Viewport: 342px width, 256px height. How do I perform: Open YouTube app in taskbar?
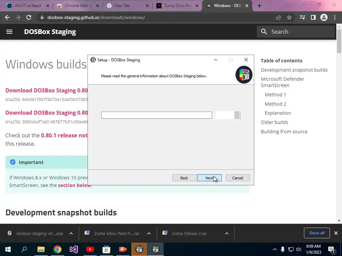point(90,249)
